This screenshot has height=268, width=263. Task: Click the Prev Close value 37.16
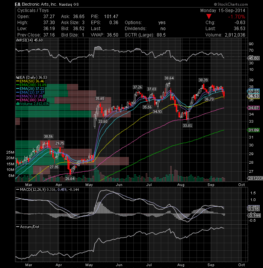click(49, 35)
